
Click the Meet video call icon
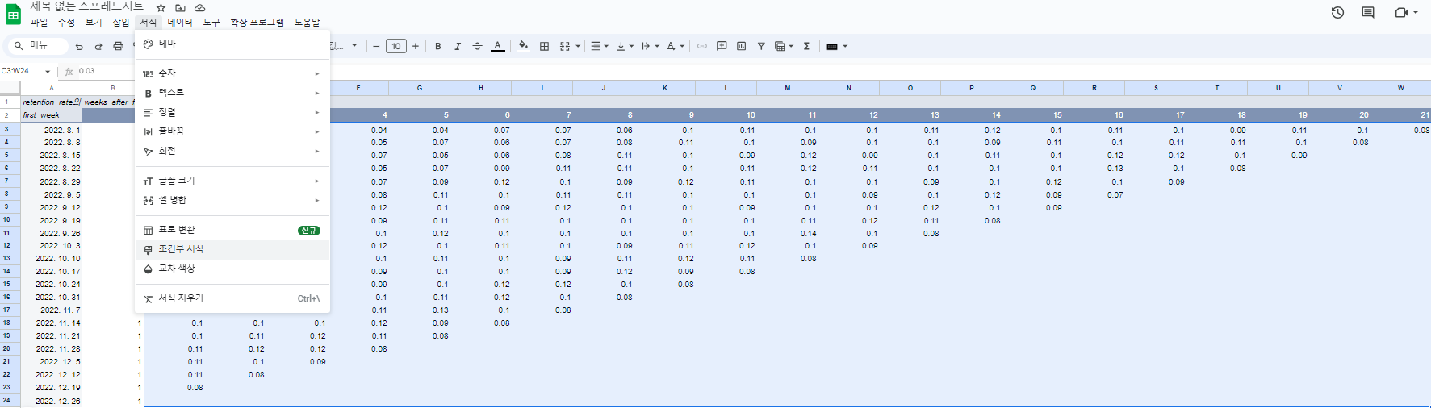coord(1401,12)
